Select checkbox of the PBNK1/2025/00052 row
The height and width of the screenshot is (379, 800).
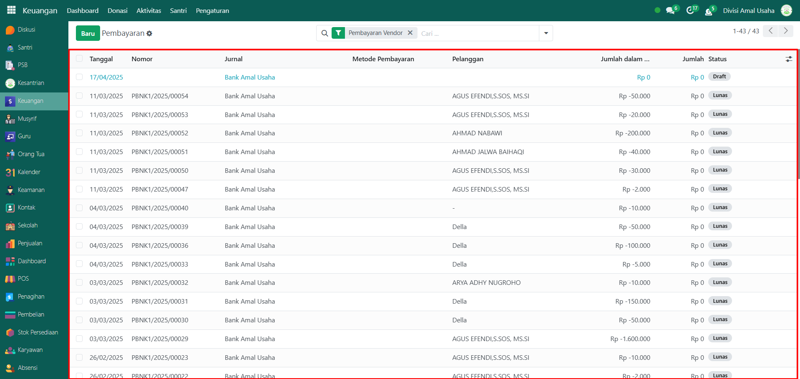79,133
